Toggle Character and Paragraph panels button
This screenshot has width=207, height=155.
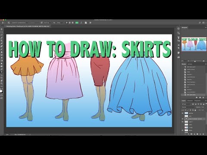(86, 23)
